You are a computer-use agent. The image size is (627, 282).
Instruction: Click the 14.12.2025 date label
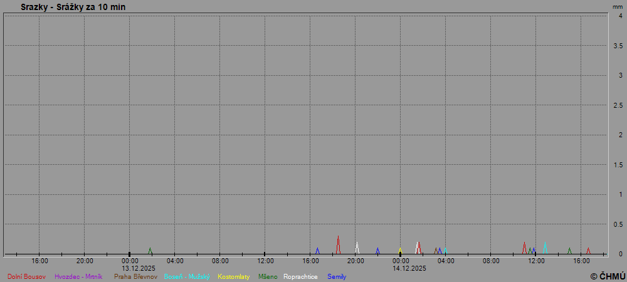click(x=409, y=268)
